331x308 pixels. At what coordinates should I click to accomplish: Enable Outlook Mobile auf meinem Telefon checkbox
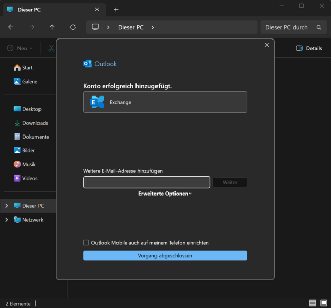[86, 243]
